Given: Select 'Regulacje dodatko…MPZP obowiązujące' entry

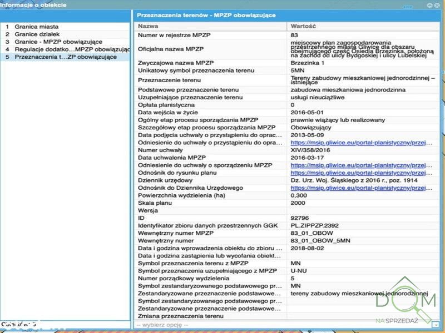Looking at the screenshot, I should pos(67,49).
